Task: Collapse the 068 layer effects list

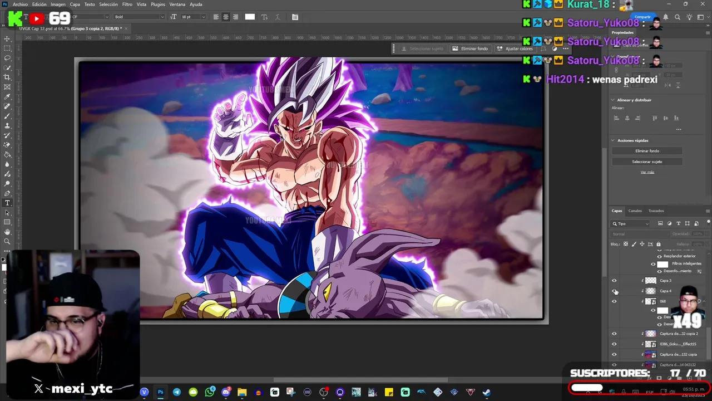Action: click(x=704, y=301)
